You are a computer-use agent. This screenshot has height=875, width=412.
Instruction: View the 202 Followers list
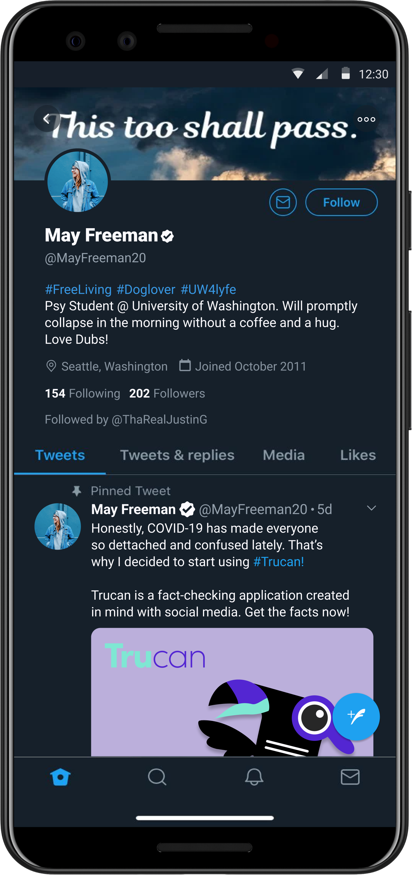(167, 393)
